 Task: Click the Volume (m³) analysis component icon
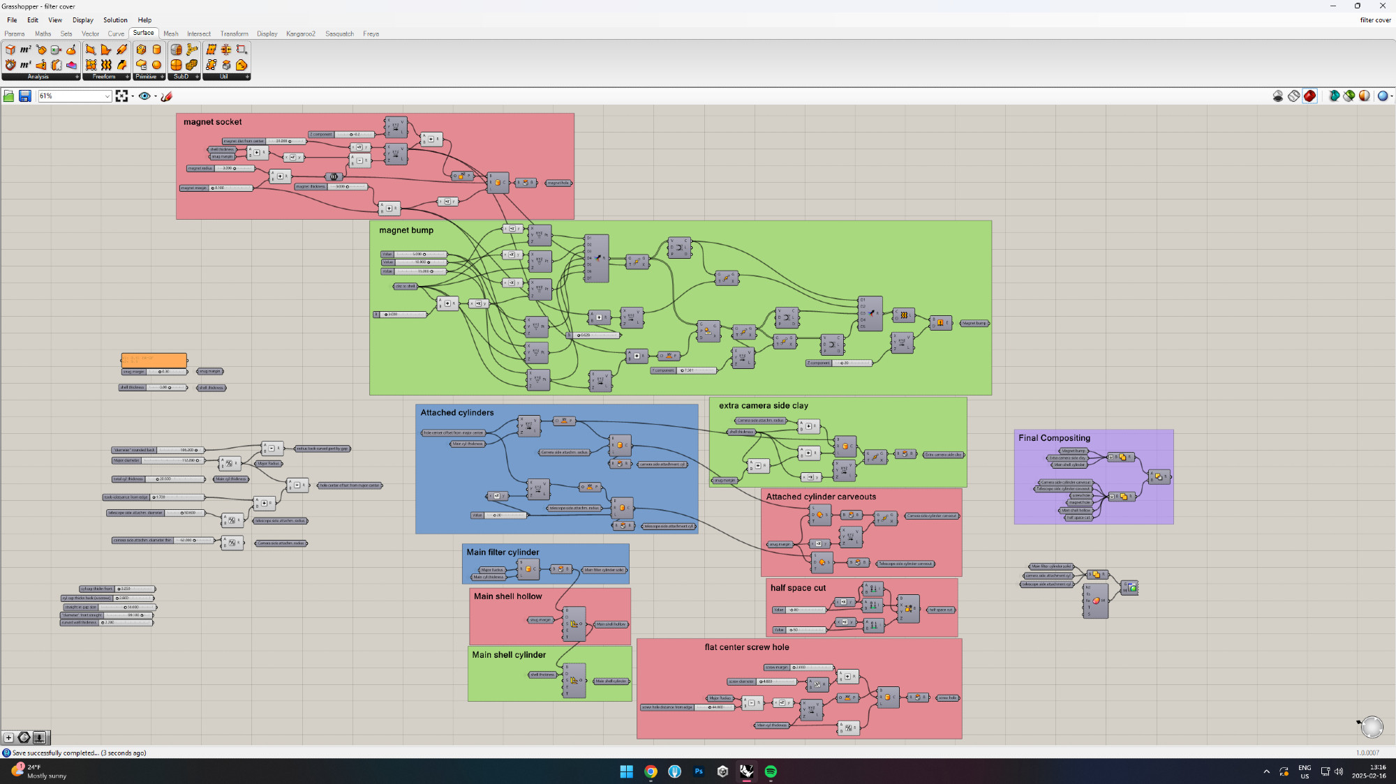(25, 65)
